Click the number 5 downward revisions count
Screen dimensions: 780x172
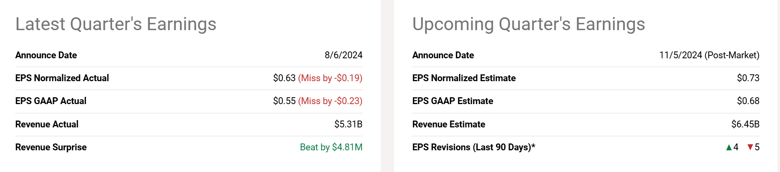tap(757, 147)
